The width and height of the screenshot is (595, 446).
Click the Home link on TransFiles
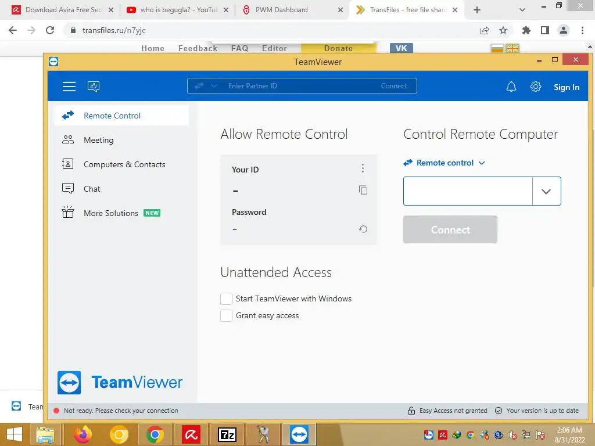[x=153, y=48]
